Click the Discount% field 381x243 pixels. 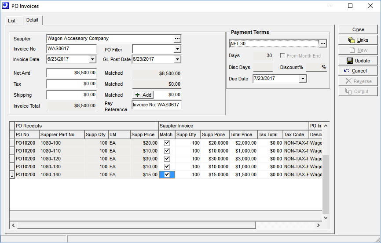click(316, 67)
